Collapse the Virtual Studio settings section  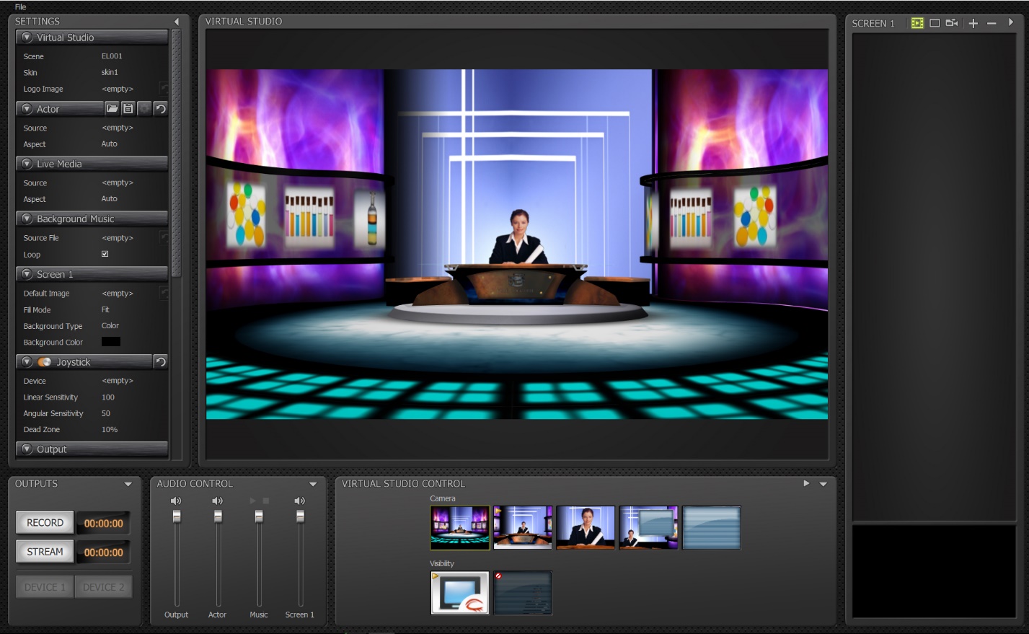click(x=27, y=38)
